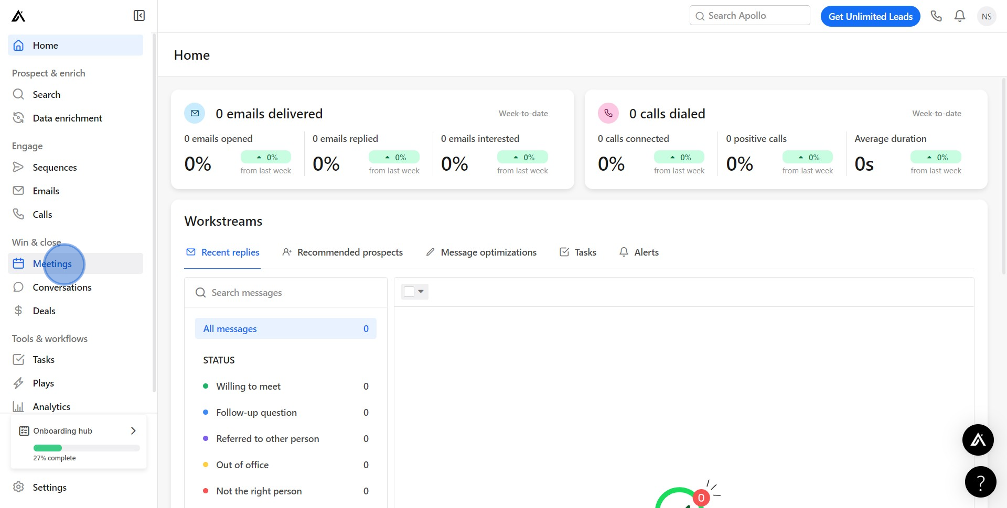Switch to the Recent replies tab
This screenshot has width=1007, height=508.
click(x=223, y=252)
